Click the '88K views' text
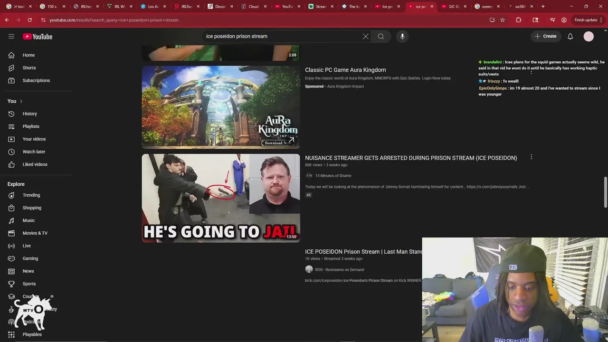The height and width of the screenshot is (342, 608). coord(313,165)
